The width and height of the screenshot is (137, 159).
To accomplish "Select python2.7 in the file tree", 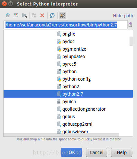I will [68, 94].
